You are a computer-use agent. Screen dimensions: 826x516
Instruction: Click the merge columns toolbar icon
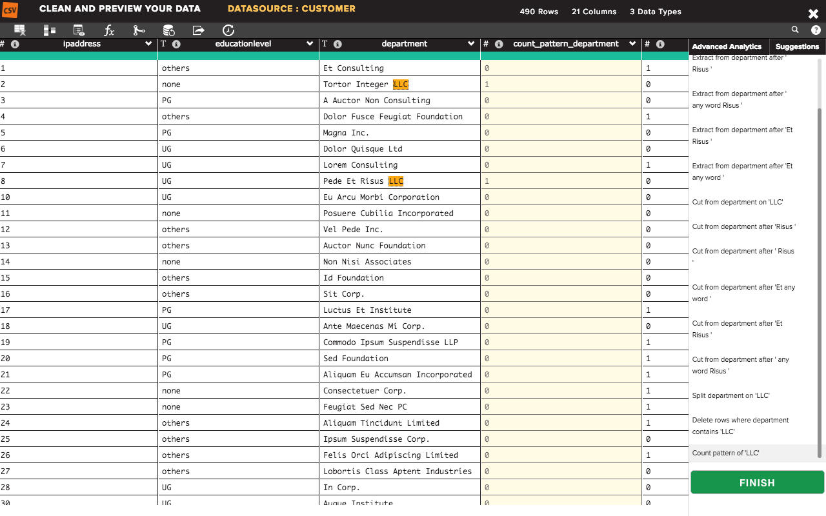click(50, 30)
